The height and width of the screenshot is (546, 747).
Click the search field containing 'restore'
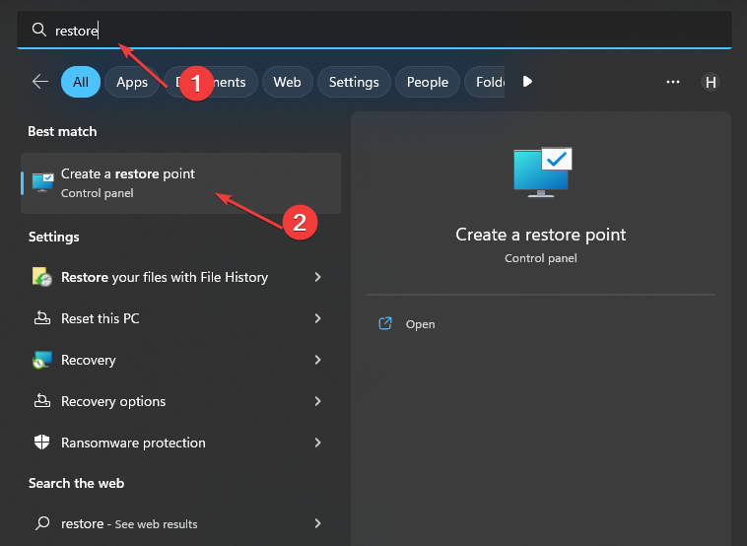pos(373,30)
